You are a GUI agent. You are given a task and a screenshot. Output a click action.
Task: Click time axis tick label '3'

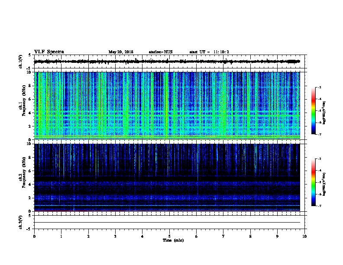pos(115,236)
